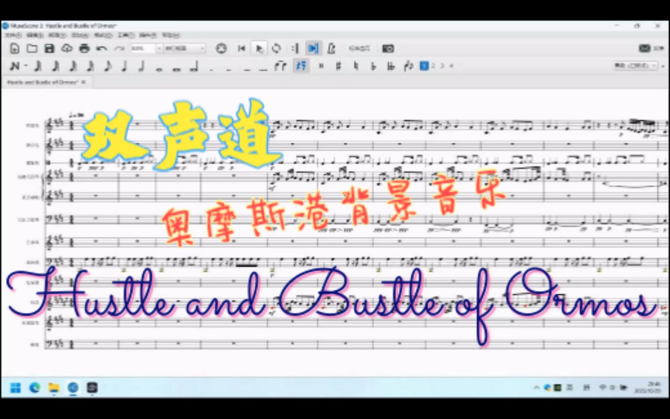Start playback with the play button
The width and height of the screenshot is (670, 419).
click(x=259, y=48)
